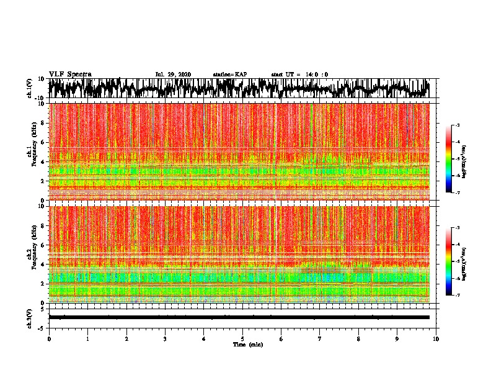Viewport: 491px width, 380px height.
Task: Click the ch.2 colorbar log(PSD) label
Action: pos(464,264)
